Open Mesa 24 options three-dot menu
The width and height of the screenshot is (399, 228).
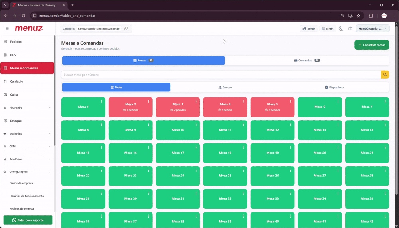click(196, 170)
